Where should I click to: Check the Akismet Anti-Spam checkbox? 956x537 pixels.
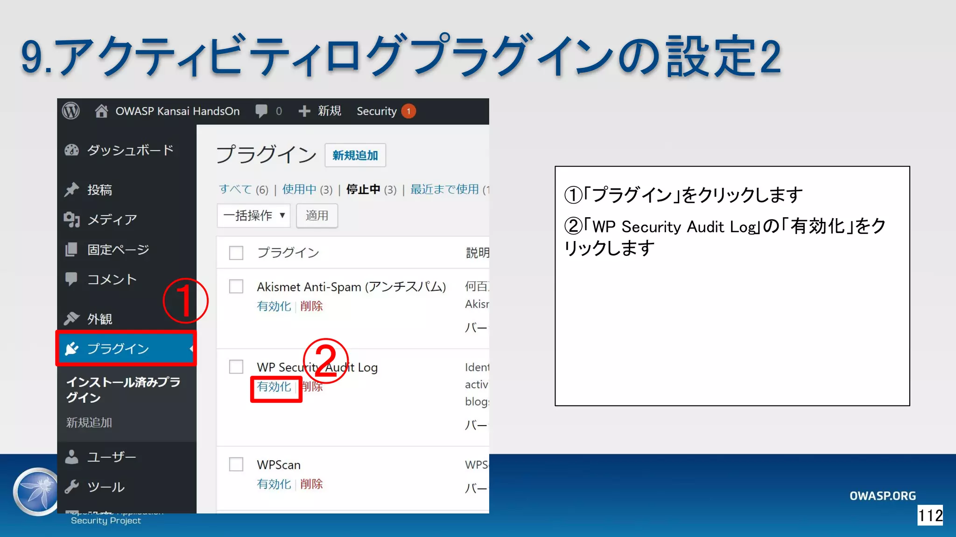[236, 286]
